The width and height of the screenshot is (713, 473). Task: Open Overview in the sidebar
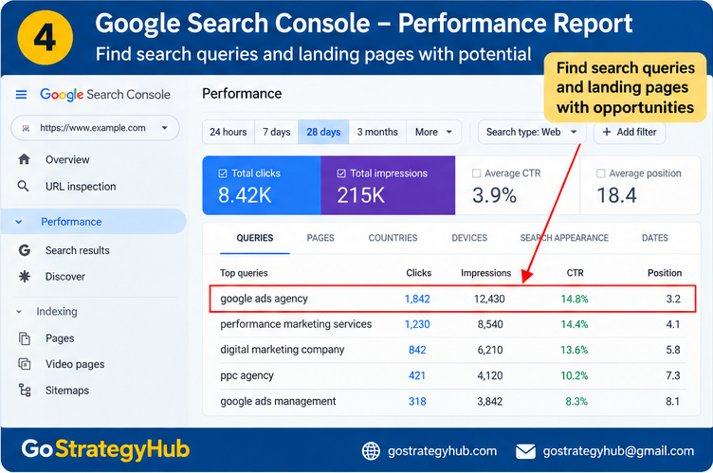(67, 159)
